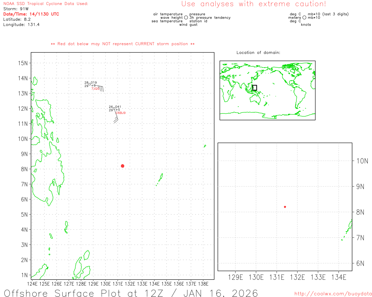Click the legend circle beside 'meters'
This screenshot has width=372, height=297.
(x=304, y=18)
